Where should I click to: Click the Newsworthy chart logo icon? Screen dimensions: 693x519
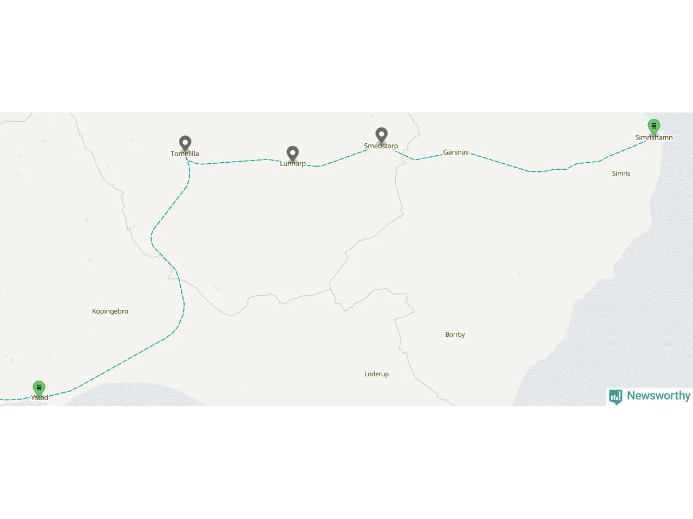pyautogui.click(x=616, y=397)
